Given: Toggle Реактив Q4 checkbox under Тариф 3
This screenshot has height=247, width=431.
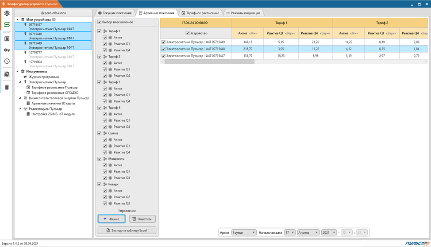Looking at the screenshot, I should pyautogui.click(x=105, y=101).
